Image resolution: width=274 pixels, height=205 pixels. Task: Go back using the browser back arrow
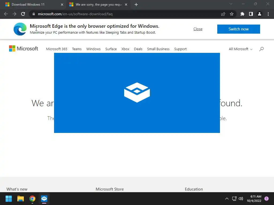(6, 14)
